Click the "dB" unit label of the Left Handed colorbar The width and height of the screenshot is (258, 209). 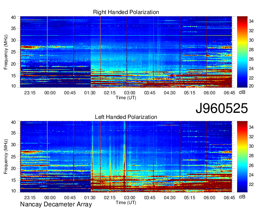242,197
